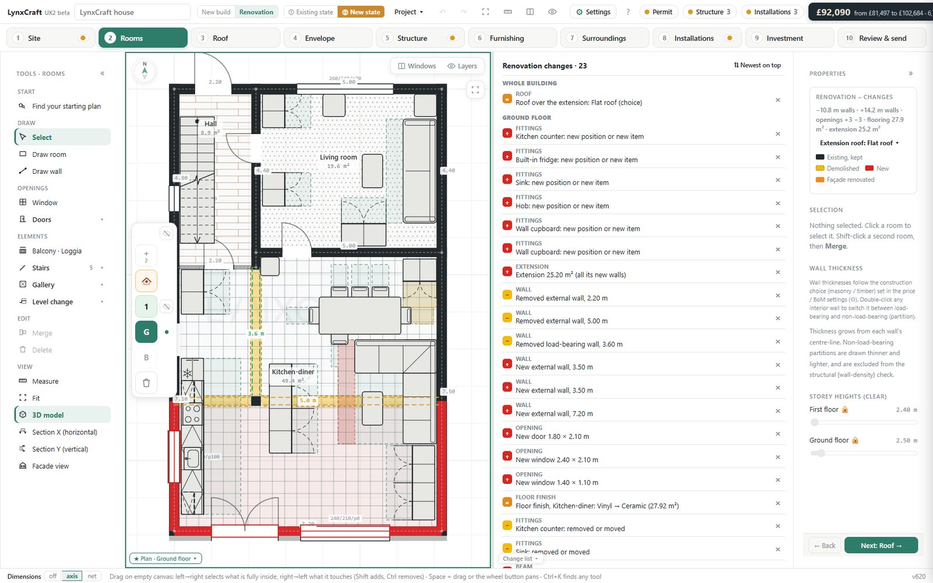This screenshot has width=933, height=583.
Task: Open the Facade view tool
Action: pyautogui.click(x=62, y=466)
